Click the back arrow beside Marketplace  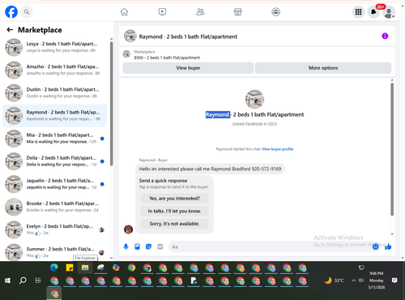10,30
